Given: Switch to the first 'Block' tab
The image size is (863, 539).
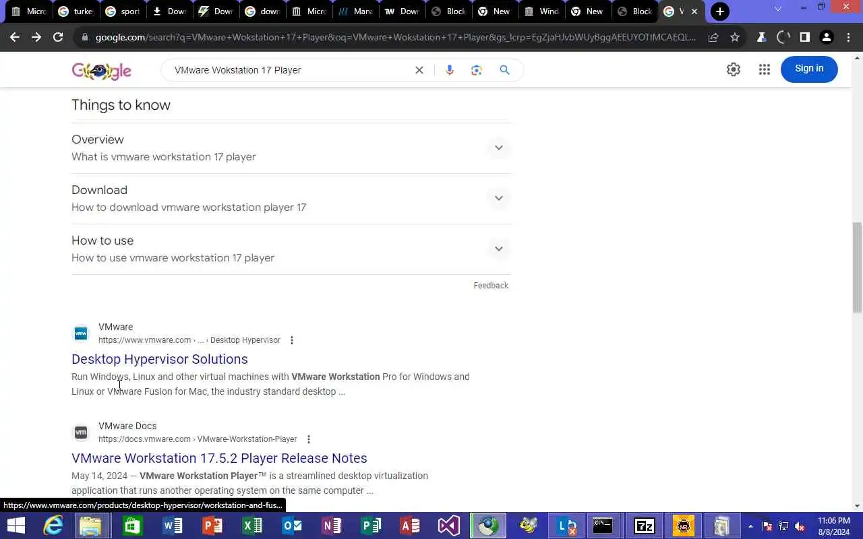Looking at the screenshot, I should pos(449,11).
